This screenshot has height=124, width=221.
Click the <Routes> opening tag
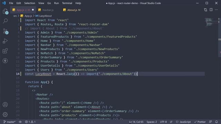point(42,99)
